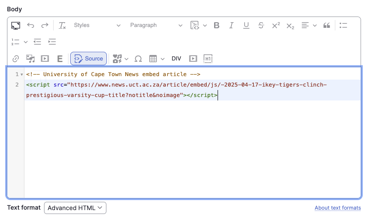The width and height of the screenshot is (368, 224).
Task: Click the HTML comment on line 1
Action: 113,74
